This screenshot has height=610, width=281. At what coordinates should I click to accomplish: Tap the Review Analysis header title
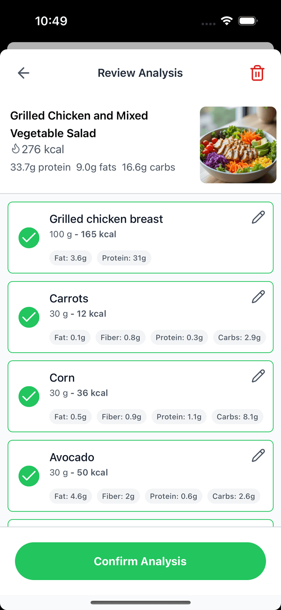[140, 73]
